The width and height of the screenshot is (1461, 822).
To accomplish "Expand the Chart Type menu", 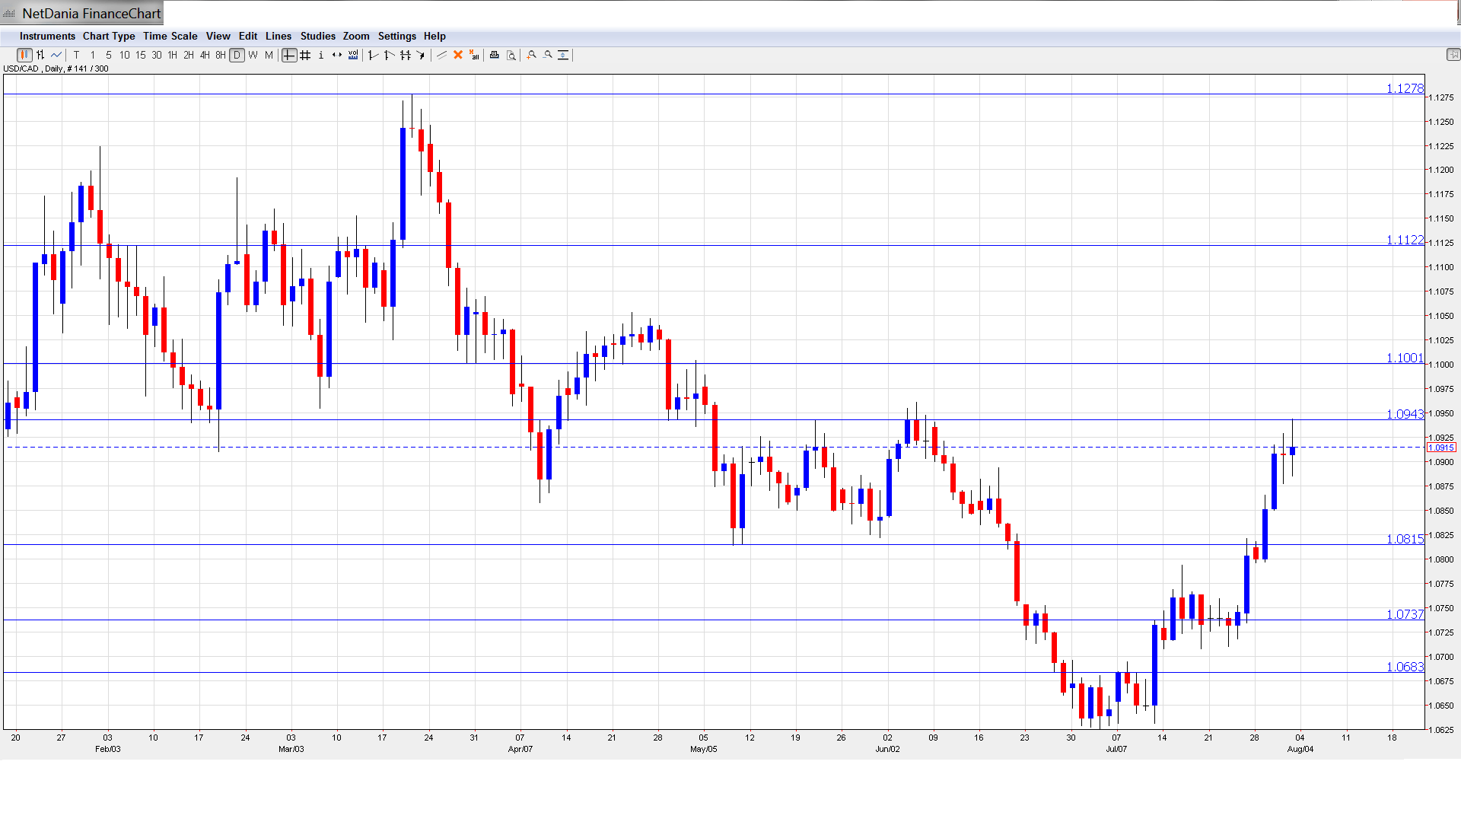I will 109,36.
